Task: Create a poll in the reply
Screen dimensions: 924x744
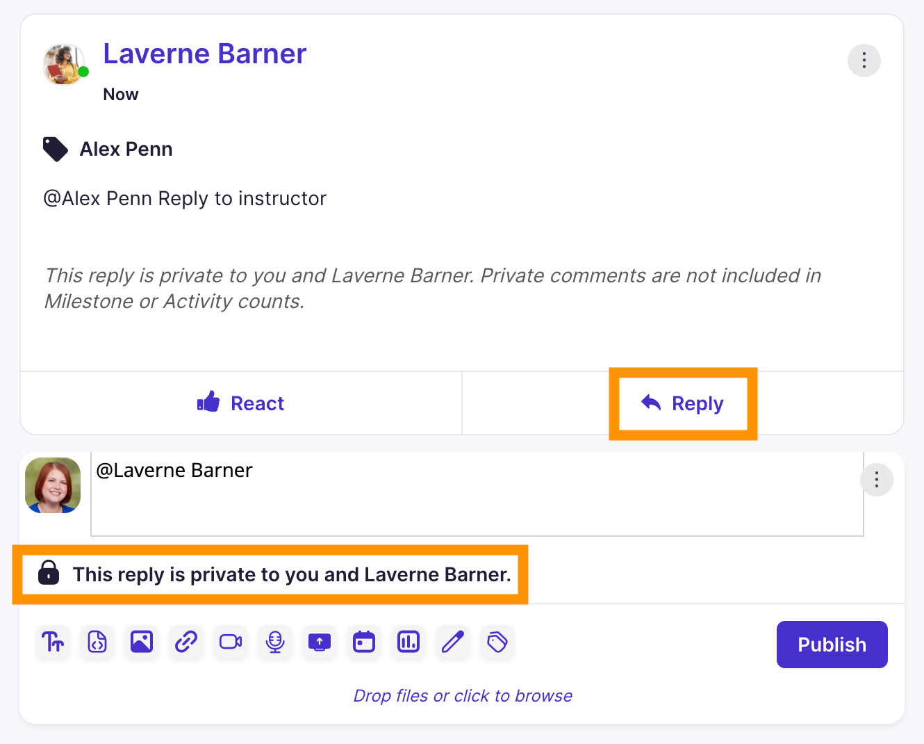Action: tap(408, 642)
